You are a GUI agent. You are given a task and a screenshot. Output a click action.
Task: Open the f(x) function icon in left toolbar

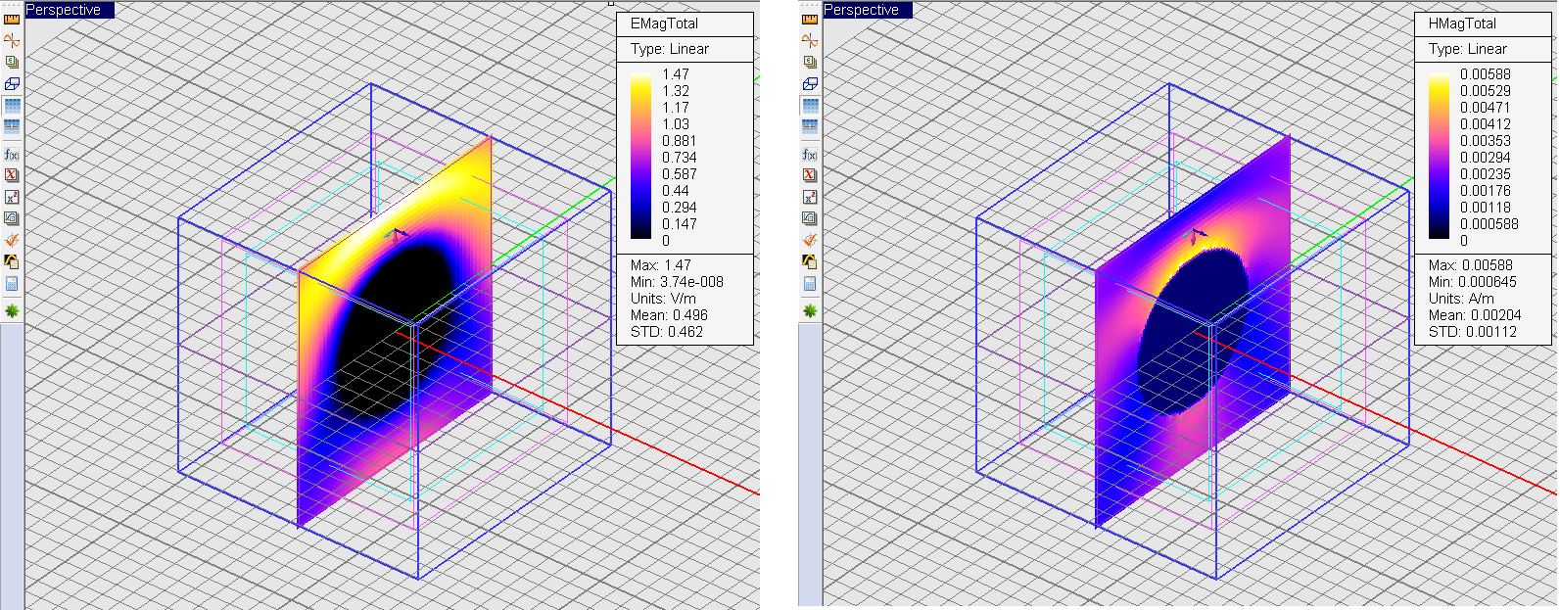pos(12,154)
